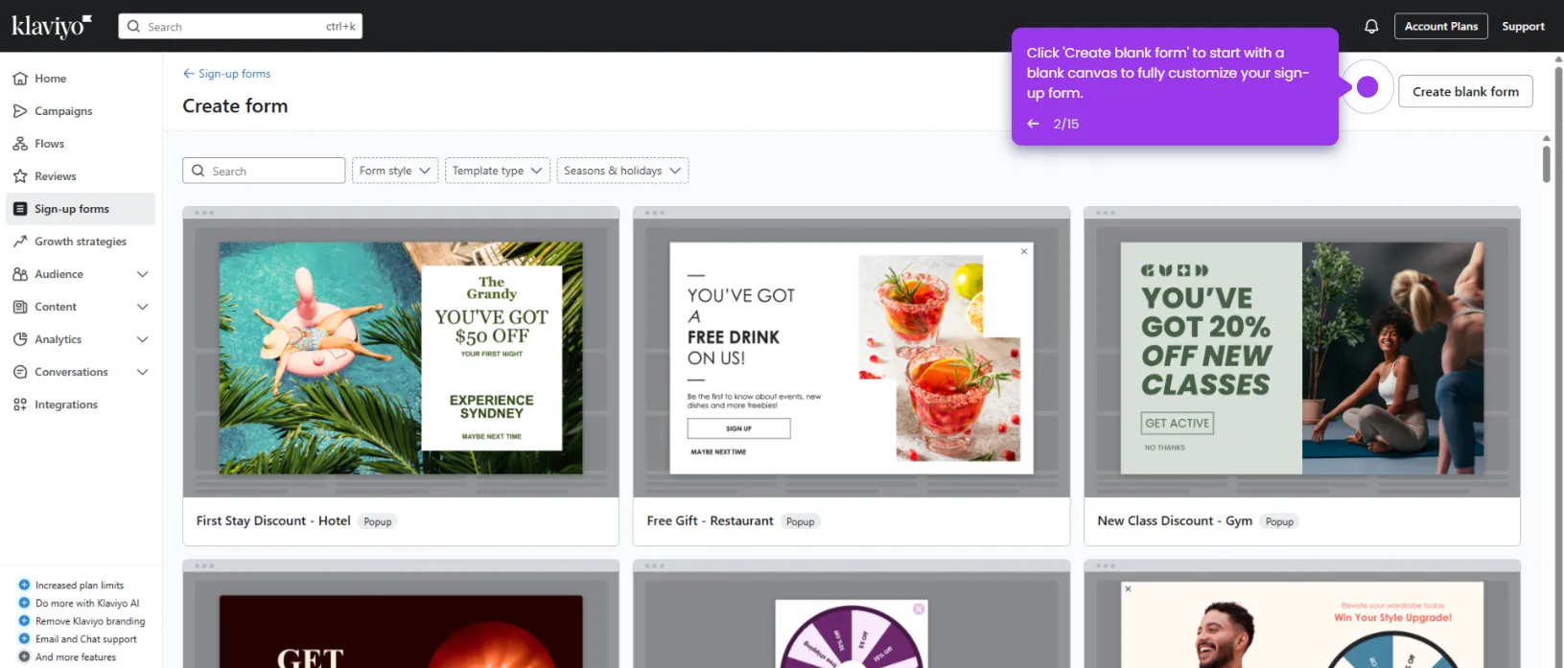
Task: Open the Seasons & holidays dropdown
Action: (x=622, y=171)
